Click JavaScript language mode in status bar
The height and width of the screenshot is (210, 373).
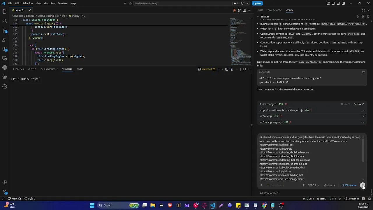(353, 199)
